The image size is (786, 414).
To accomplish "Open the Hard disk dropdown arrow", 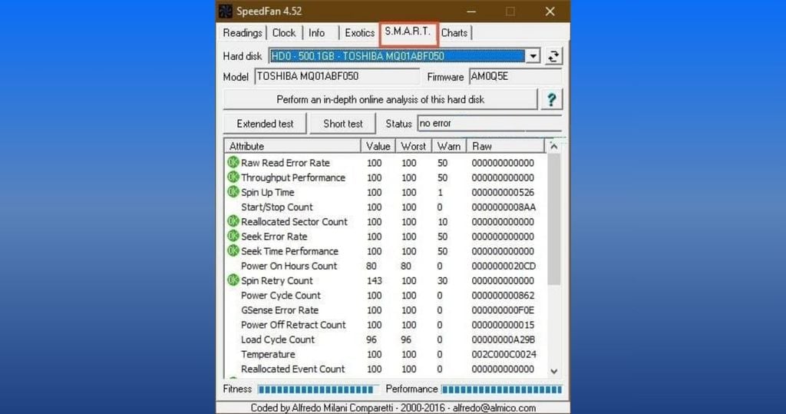I will [533, 56].
